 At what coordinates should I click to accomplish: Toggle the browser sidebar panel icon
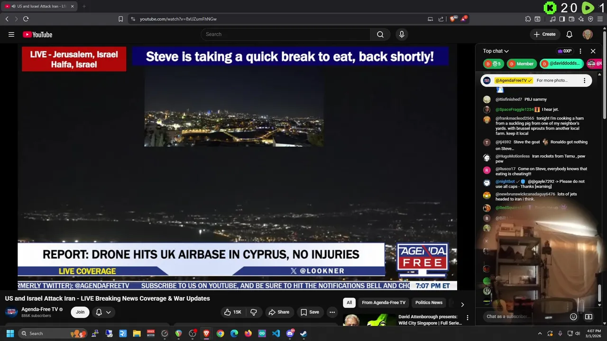[562, 19]
